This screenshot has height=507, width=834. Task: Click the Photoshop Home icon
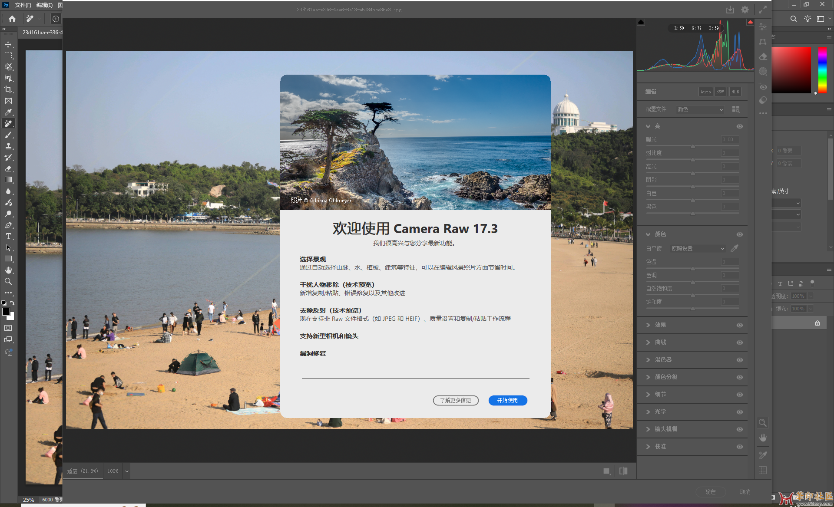coord(12,19)
